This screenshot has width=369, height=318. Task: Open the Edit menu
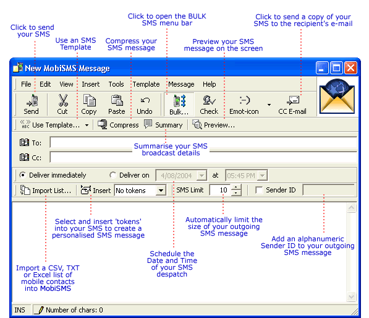point(45,84)
